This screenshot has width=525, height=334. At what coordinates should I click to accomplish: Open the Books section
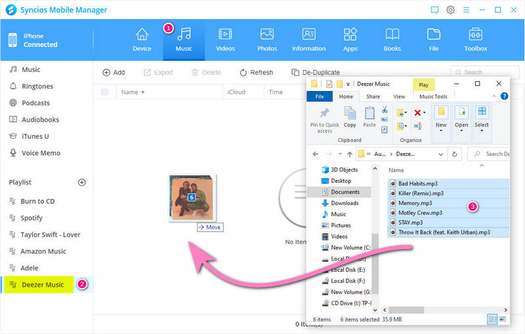click(392, 40)
